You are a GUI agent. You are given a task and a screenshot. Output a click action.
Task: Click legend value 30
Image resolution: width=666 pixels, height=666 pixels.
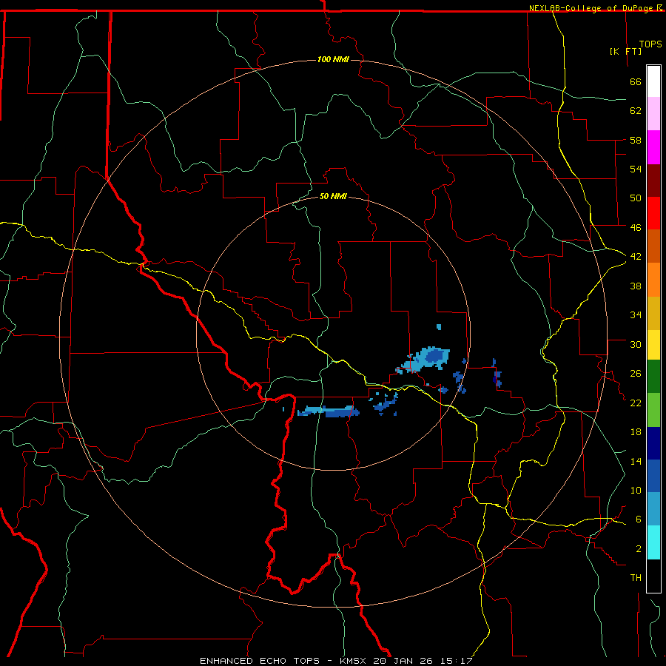coord(636,344)
